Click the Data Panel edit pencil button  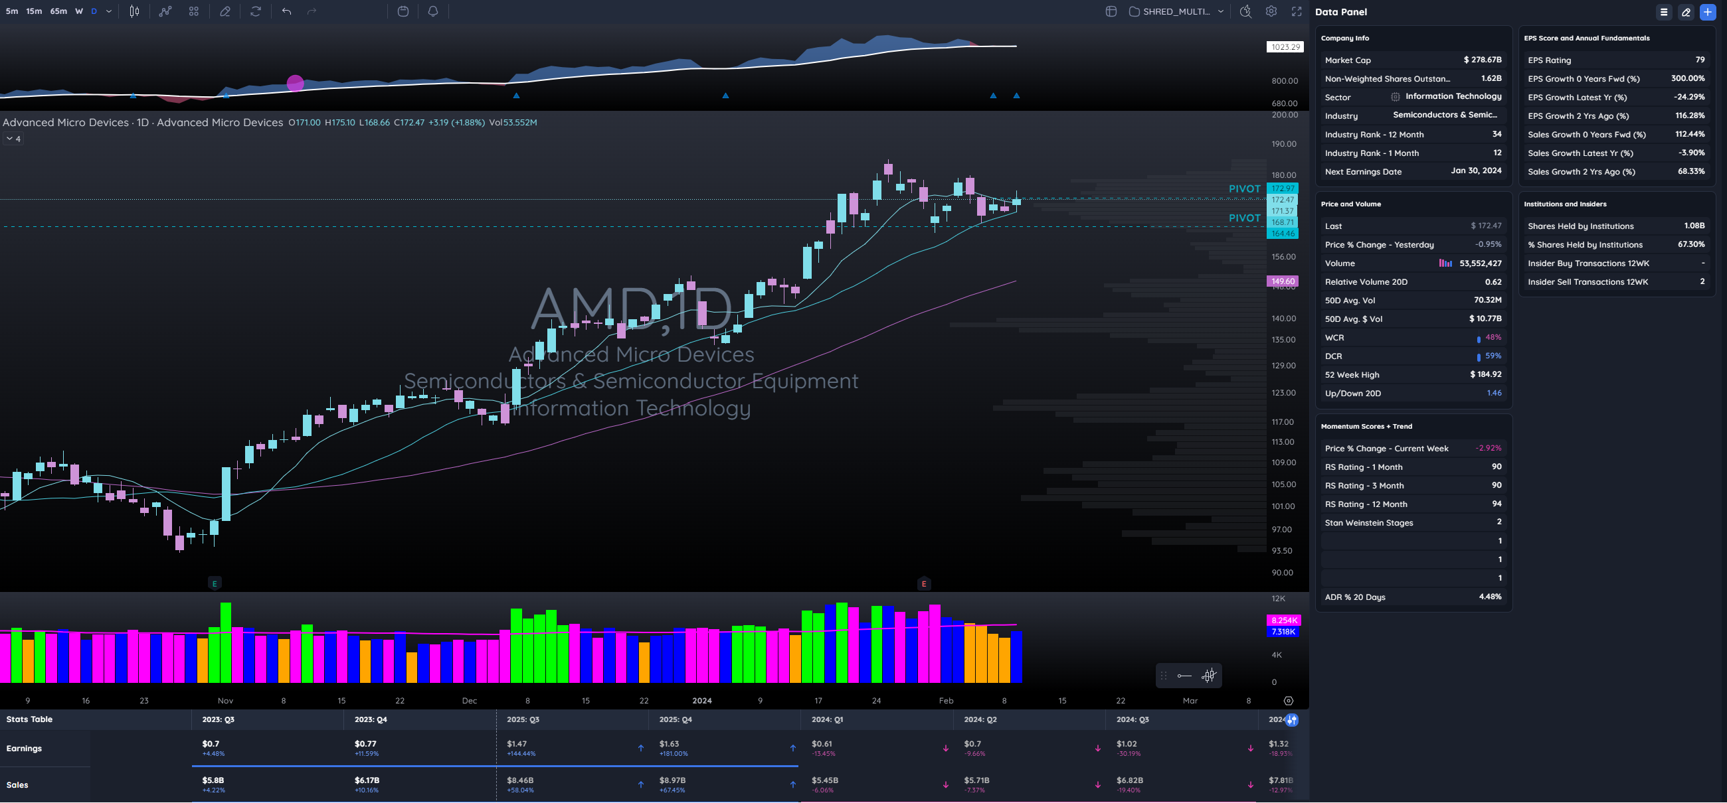pos(1685,12)
